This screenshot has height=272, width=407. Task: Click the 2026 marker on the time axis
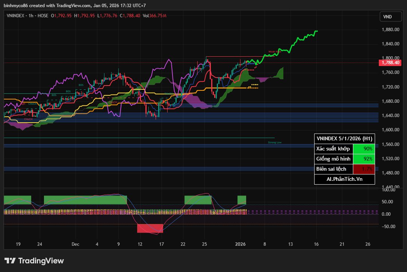pos(240,244)
